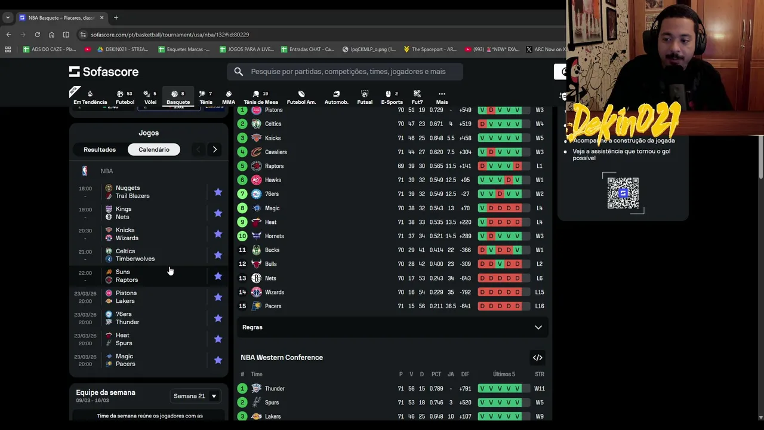Open Cavaliers team row
The height and width of the screenshot is (430, 764).
point(392,152)
